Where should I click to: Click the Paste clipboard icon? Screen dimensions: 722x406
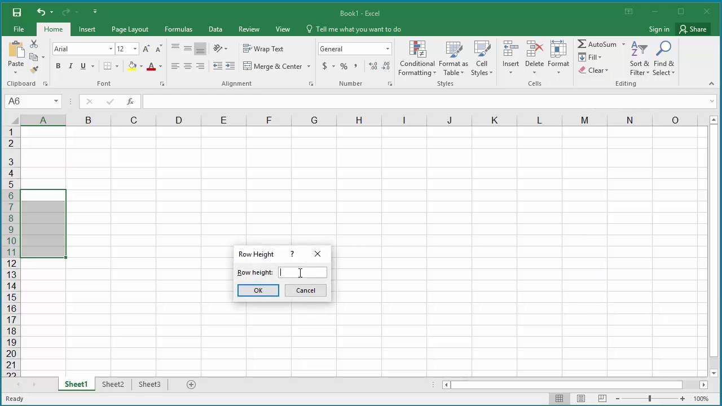[16, 49]
